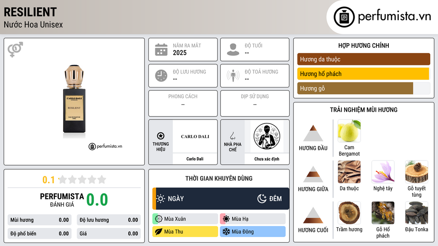Click the sillage icon for Độ toả hương
Screen dimensions: 438x246
tap(233, 76)
